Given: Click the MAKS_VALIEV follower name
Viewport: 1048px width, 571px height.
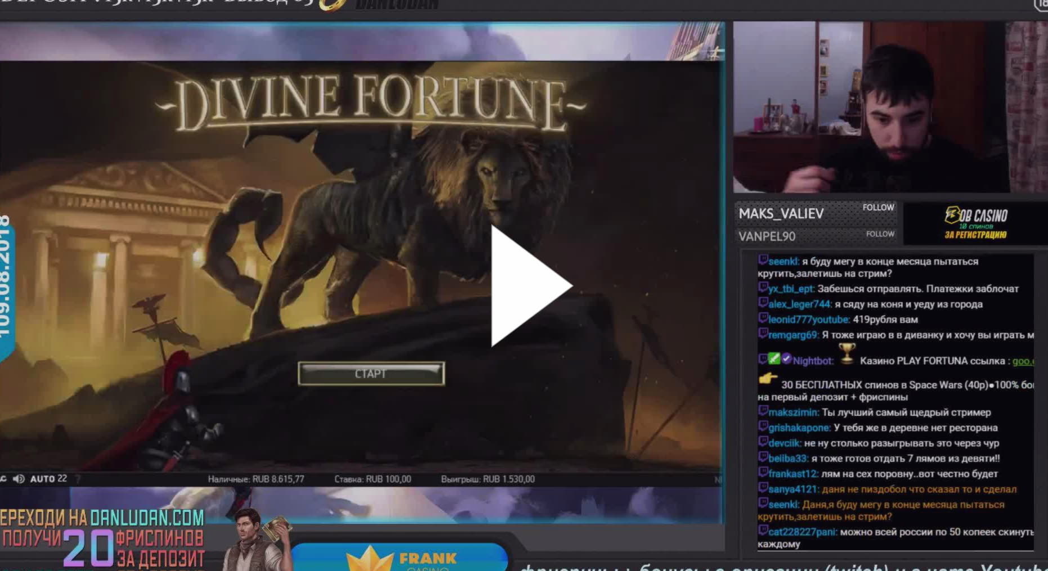Looking at the screenshot, I should click(781, 214).
